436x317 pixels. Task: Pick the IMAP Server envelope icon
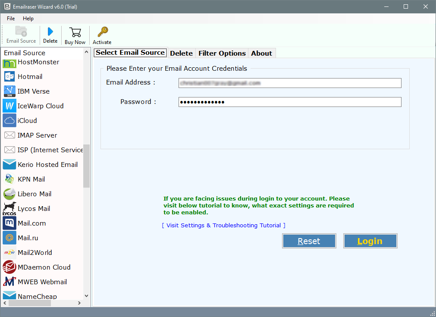coord(9,135)
